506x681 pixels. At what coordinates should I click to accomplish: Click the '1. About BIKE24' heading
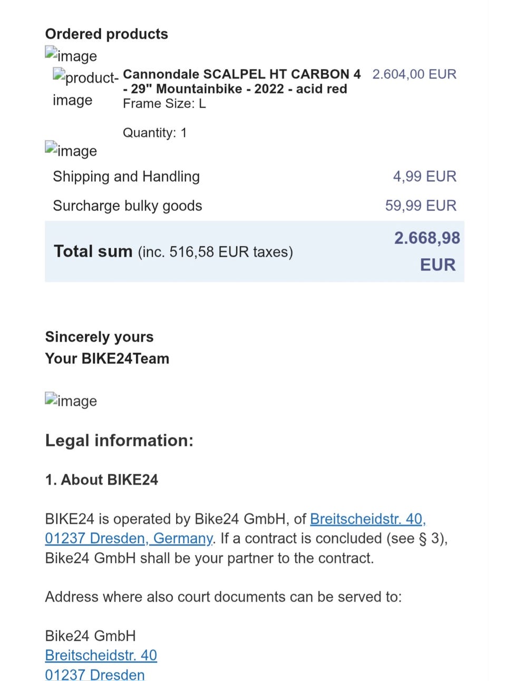point(101,480)
